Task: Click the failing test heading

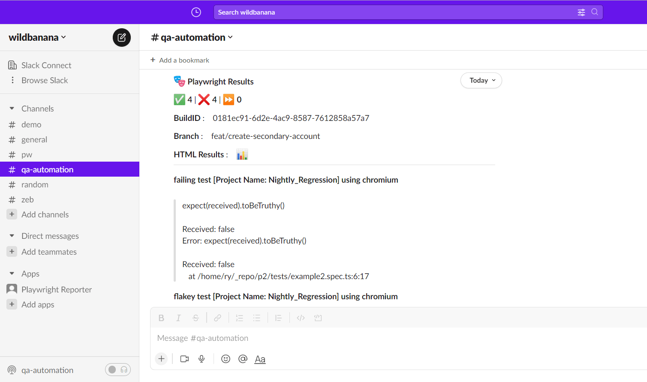Action: [286, 180]
